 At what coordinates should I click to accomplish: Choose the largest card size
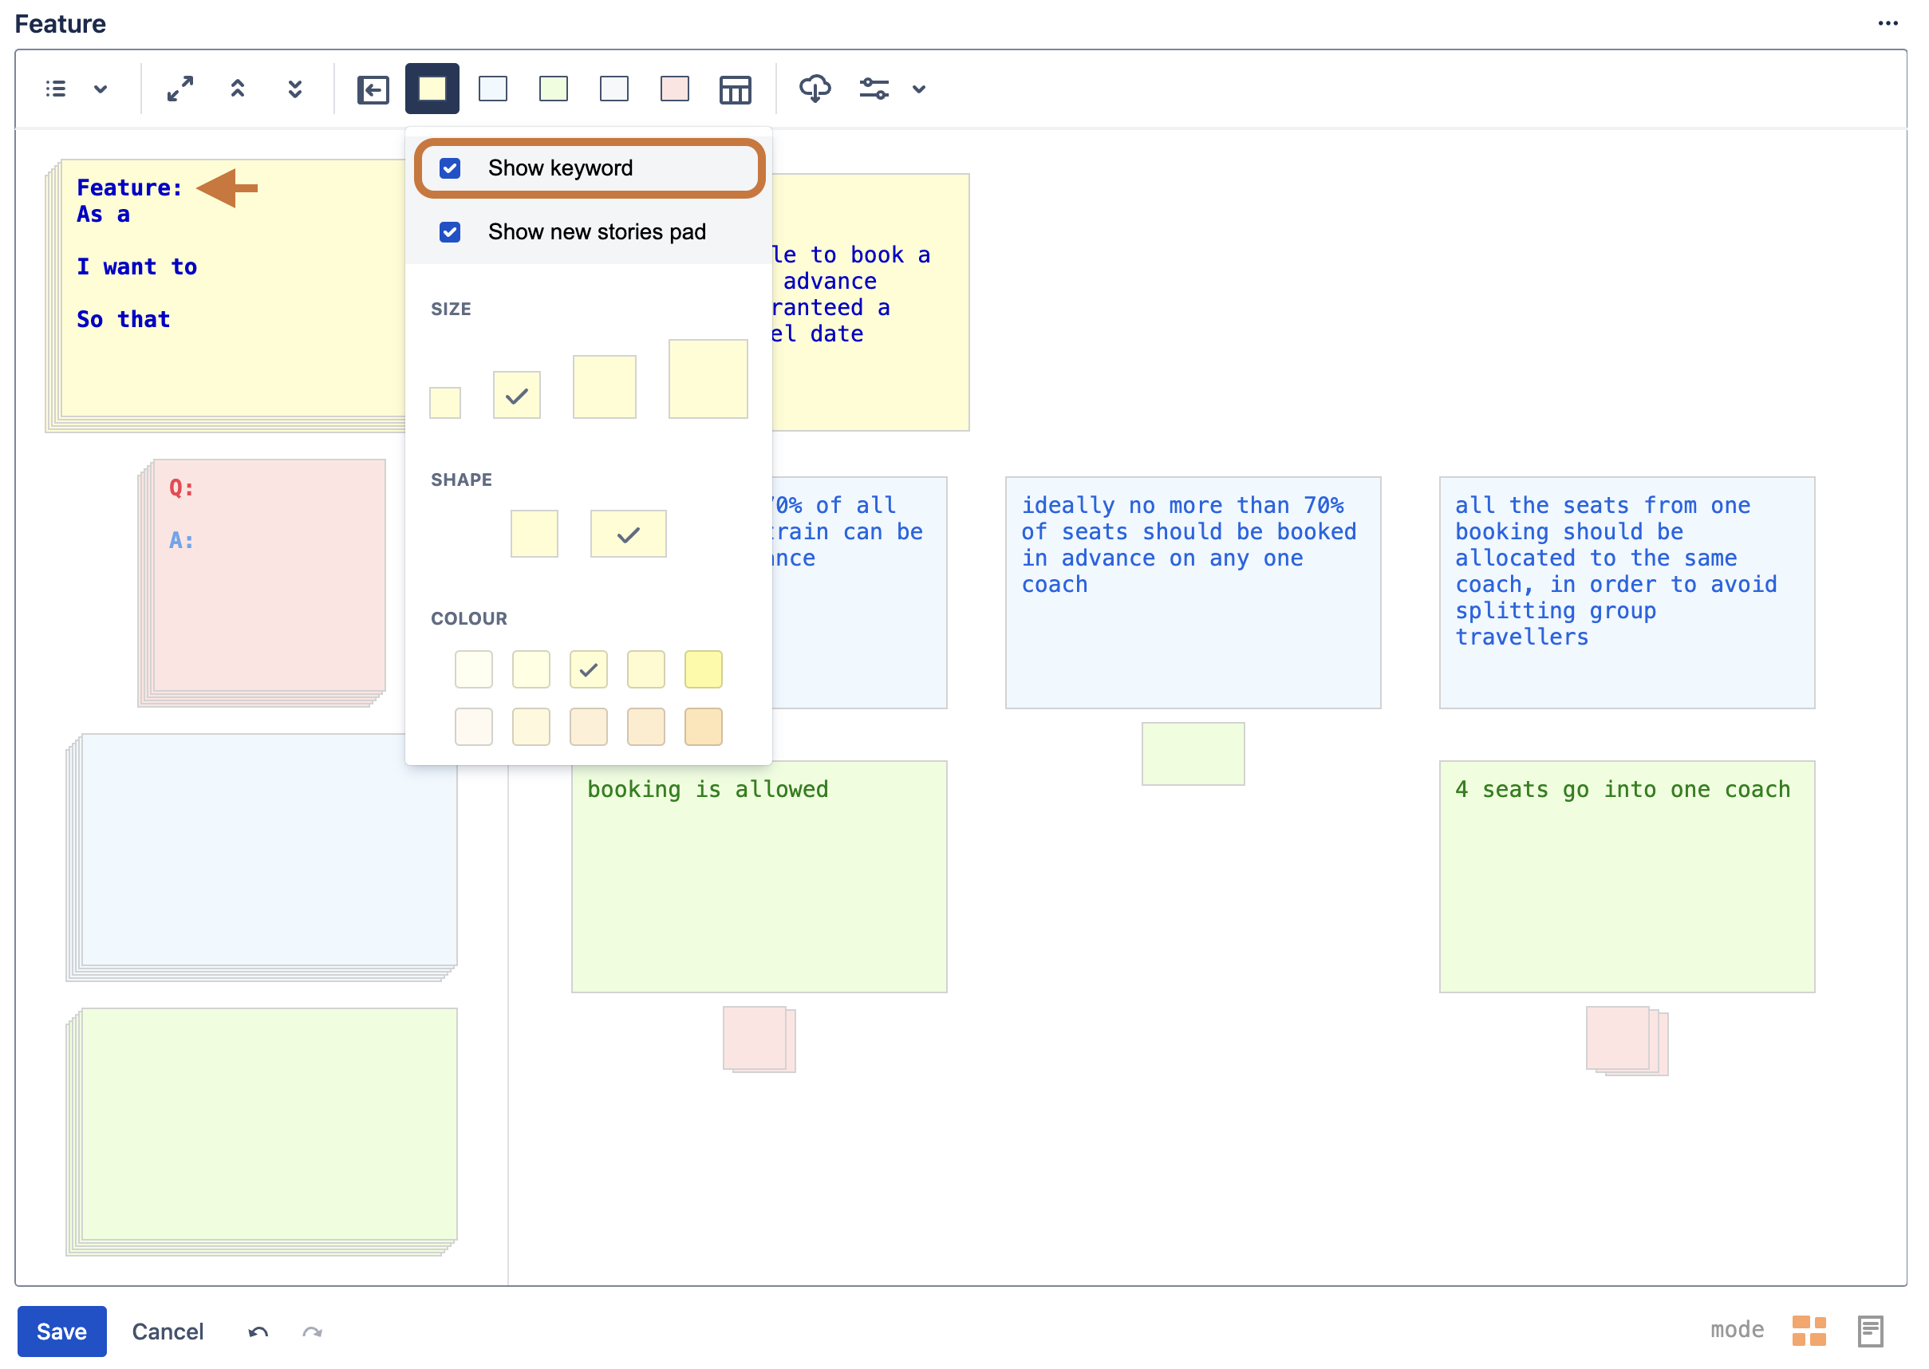point(708,379)
